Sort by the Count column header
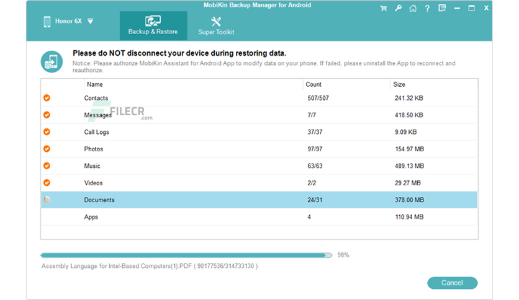This screenshot has height=300, width=519. [x=314, y=84]
